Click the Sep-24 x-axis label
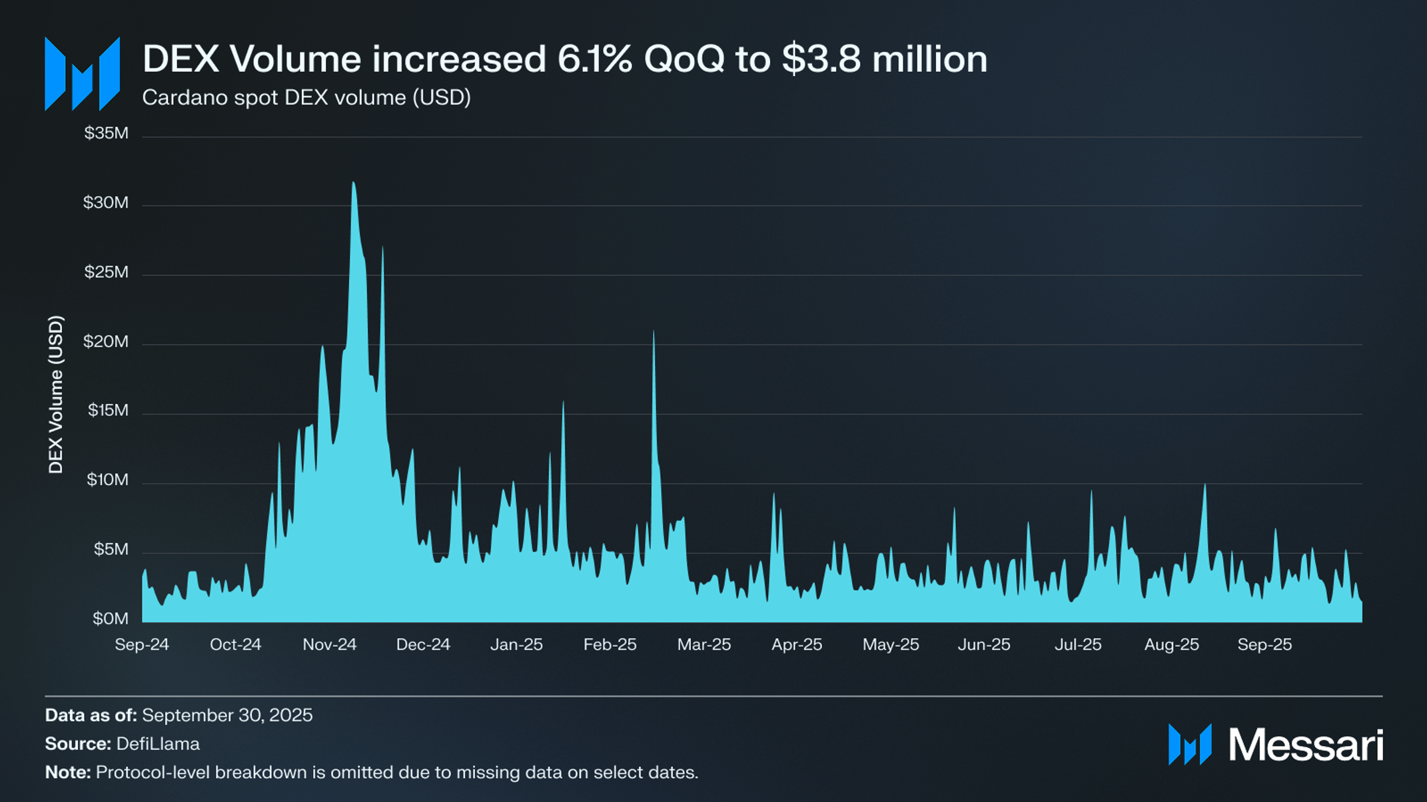The width and height of the screenshot is (1427, 802). point(142,644)
